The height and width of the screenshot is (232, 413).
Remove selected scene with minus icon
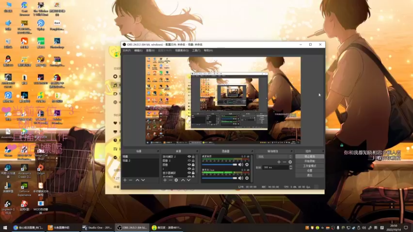[131, 180]
